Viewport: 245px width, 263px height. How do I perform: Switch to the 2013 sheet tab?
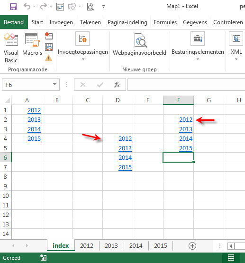111,246
